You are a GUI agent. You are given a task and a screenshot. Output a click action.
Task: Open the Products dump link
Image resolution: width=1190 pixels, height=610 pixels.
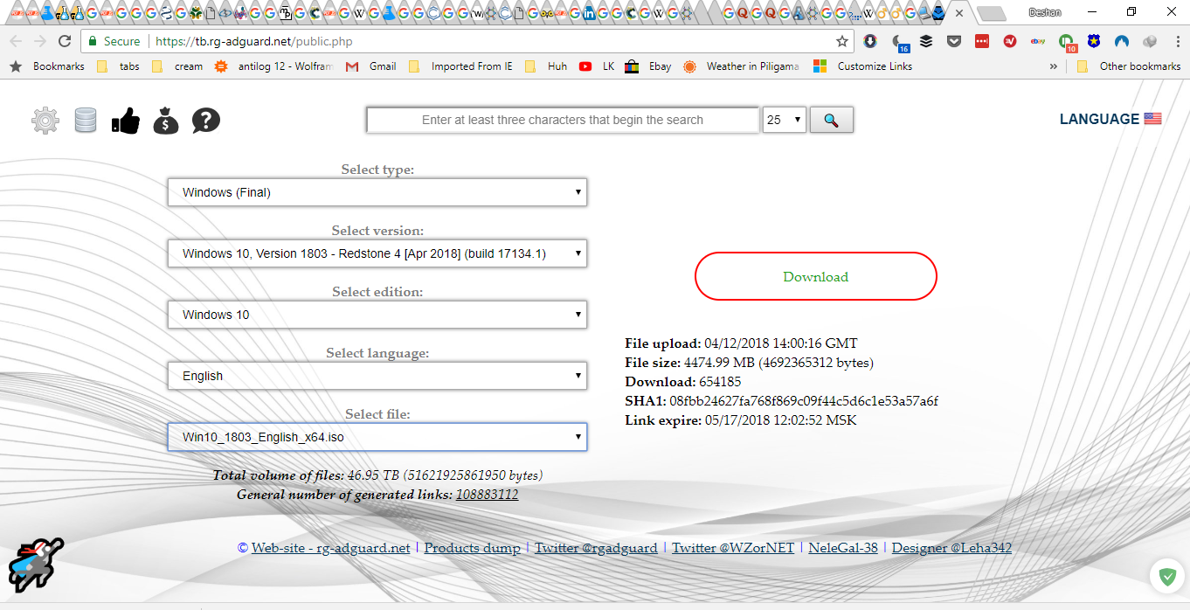472,548
